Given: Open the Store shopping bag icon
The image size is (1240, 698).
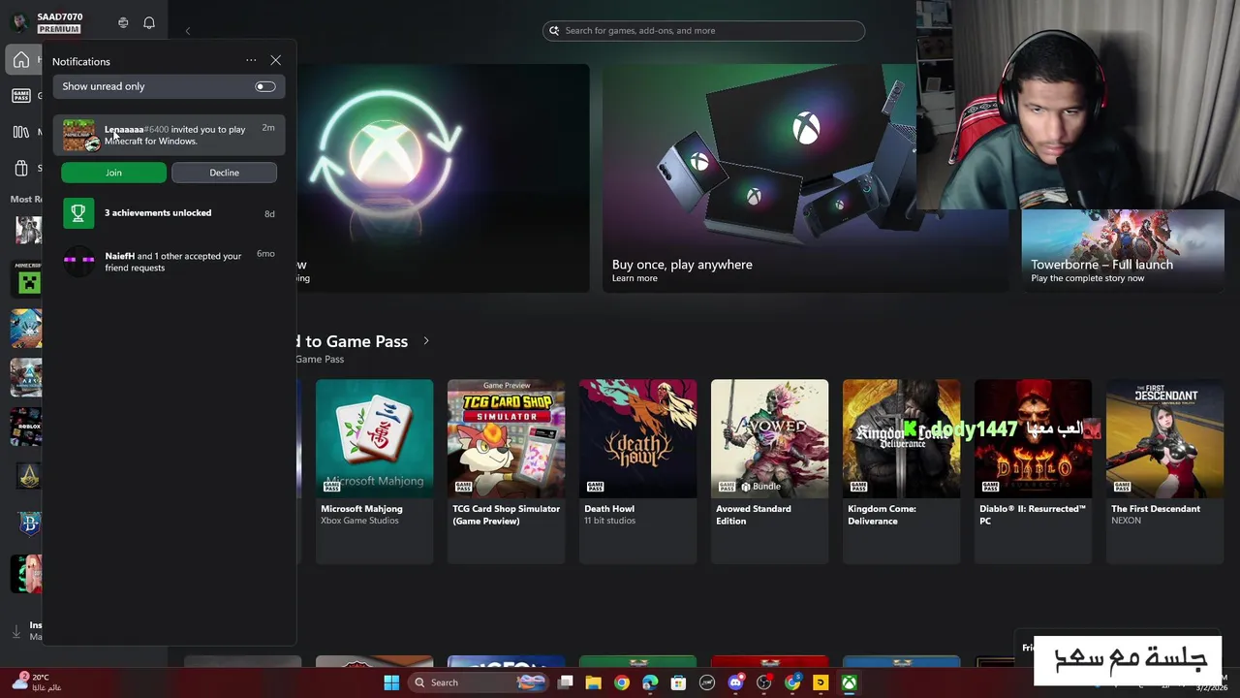Looking at the screenshot, I should [20, 168].
